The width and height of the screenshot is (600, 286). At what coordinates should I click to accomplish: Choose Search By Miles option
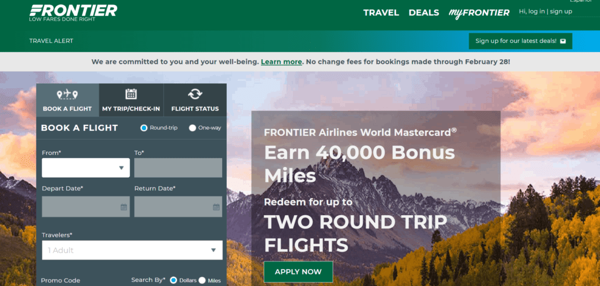(202, 281)
